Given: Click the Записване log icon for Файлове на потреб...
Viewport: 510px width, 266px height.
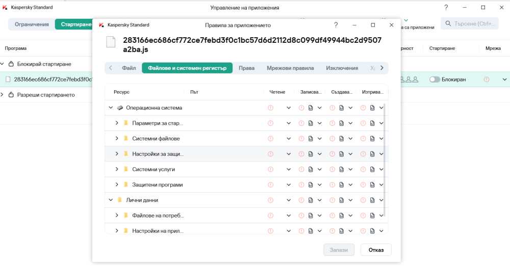Looking at the screenshot, I should (x=311, y=216).
